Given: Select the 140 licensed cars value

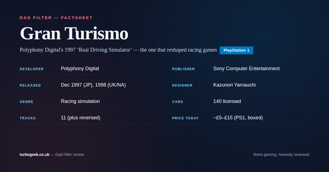Looking at the screenshot, I should click(227, 101).
